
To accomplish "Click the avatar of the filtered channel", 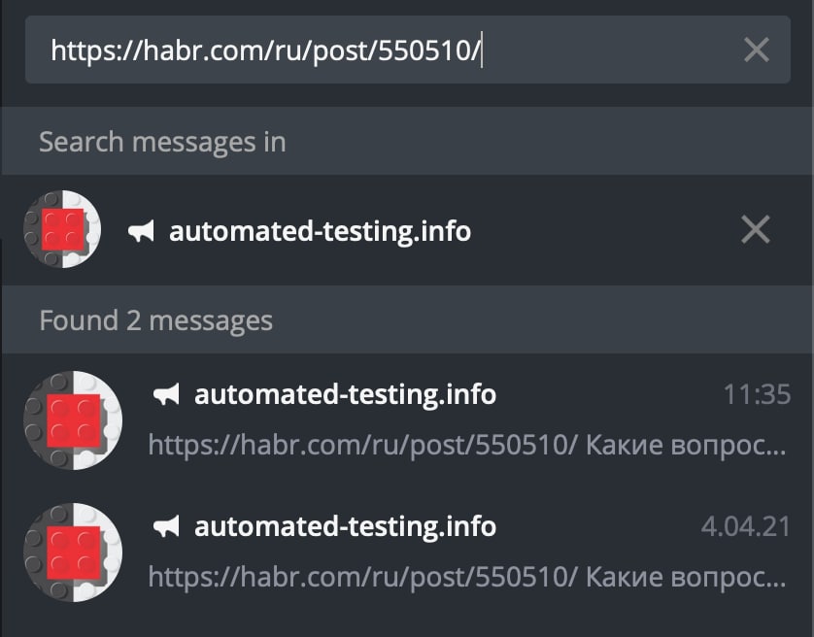I will (x=62, y=229).
